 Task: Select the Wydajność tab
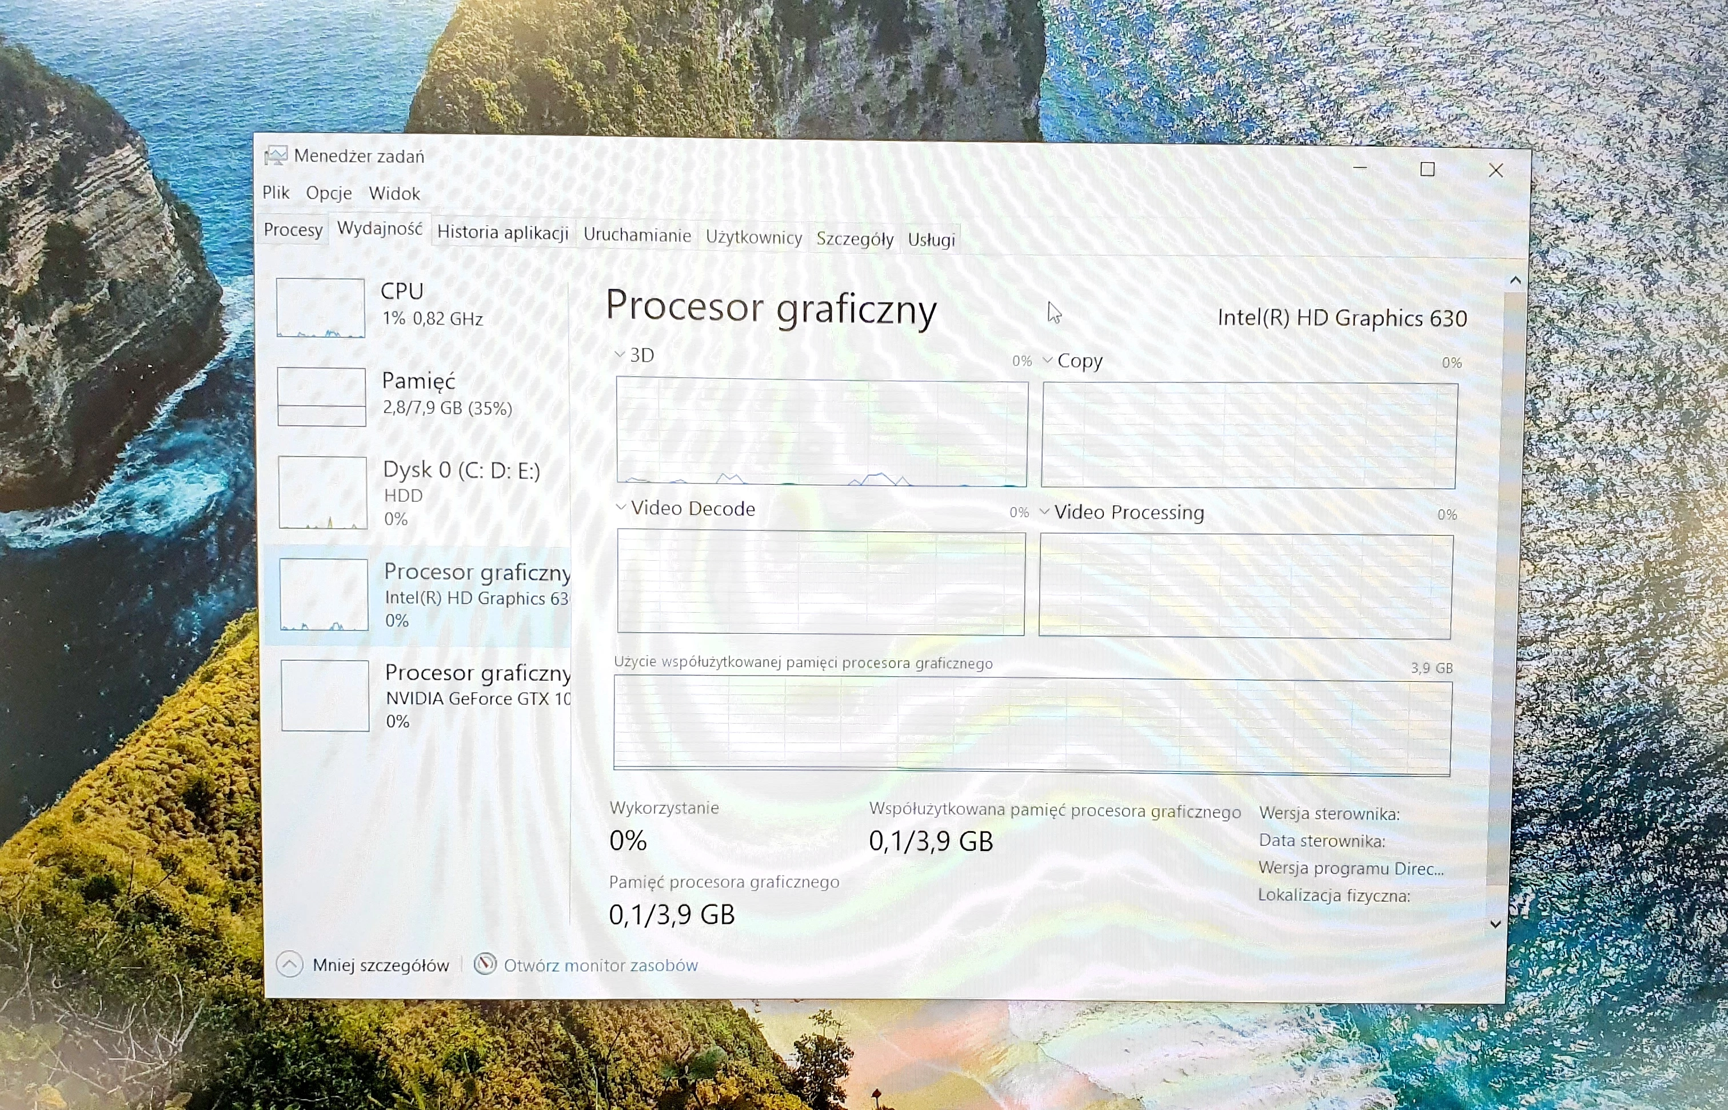380,229
